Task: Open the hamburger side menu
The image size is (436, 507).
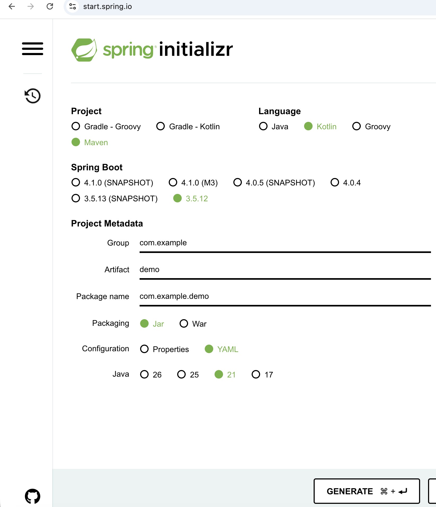Action: pos(33,49)
